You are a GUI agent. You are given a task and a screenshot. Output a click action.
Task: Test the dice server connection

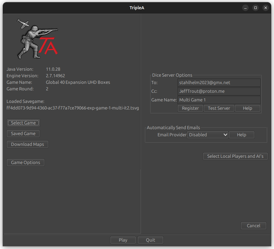[x=219, y=108]
